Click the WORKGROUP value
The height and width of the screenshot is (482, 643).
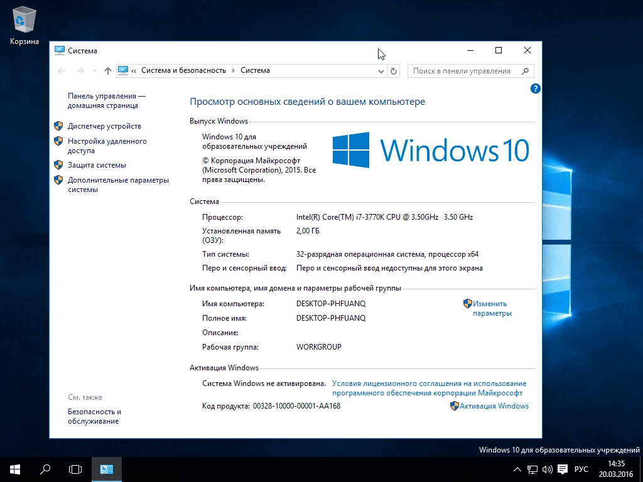(x=318, y=346)
